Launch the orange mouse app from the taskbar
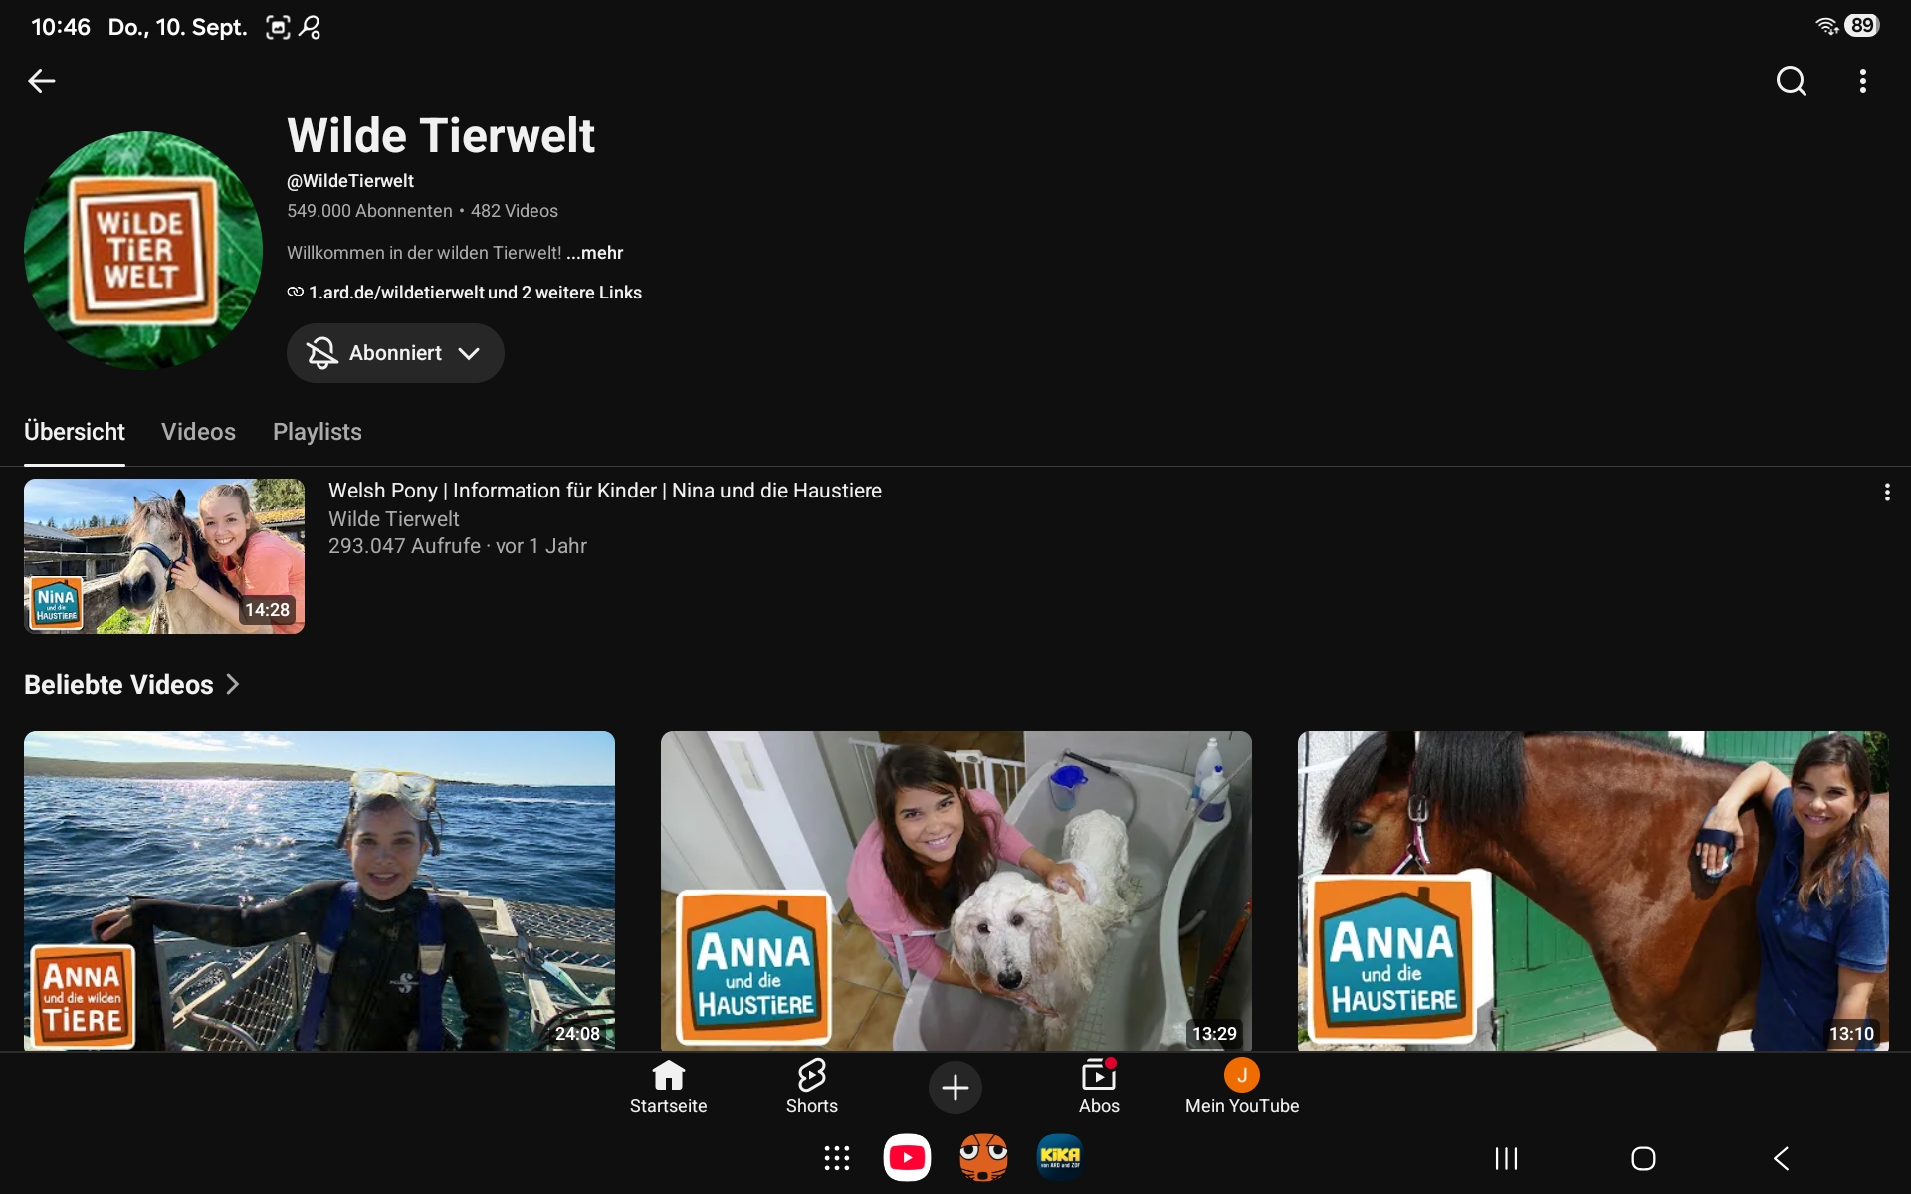 click(x=983, y=1158)
